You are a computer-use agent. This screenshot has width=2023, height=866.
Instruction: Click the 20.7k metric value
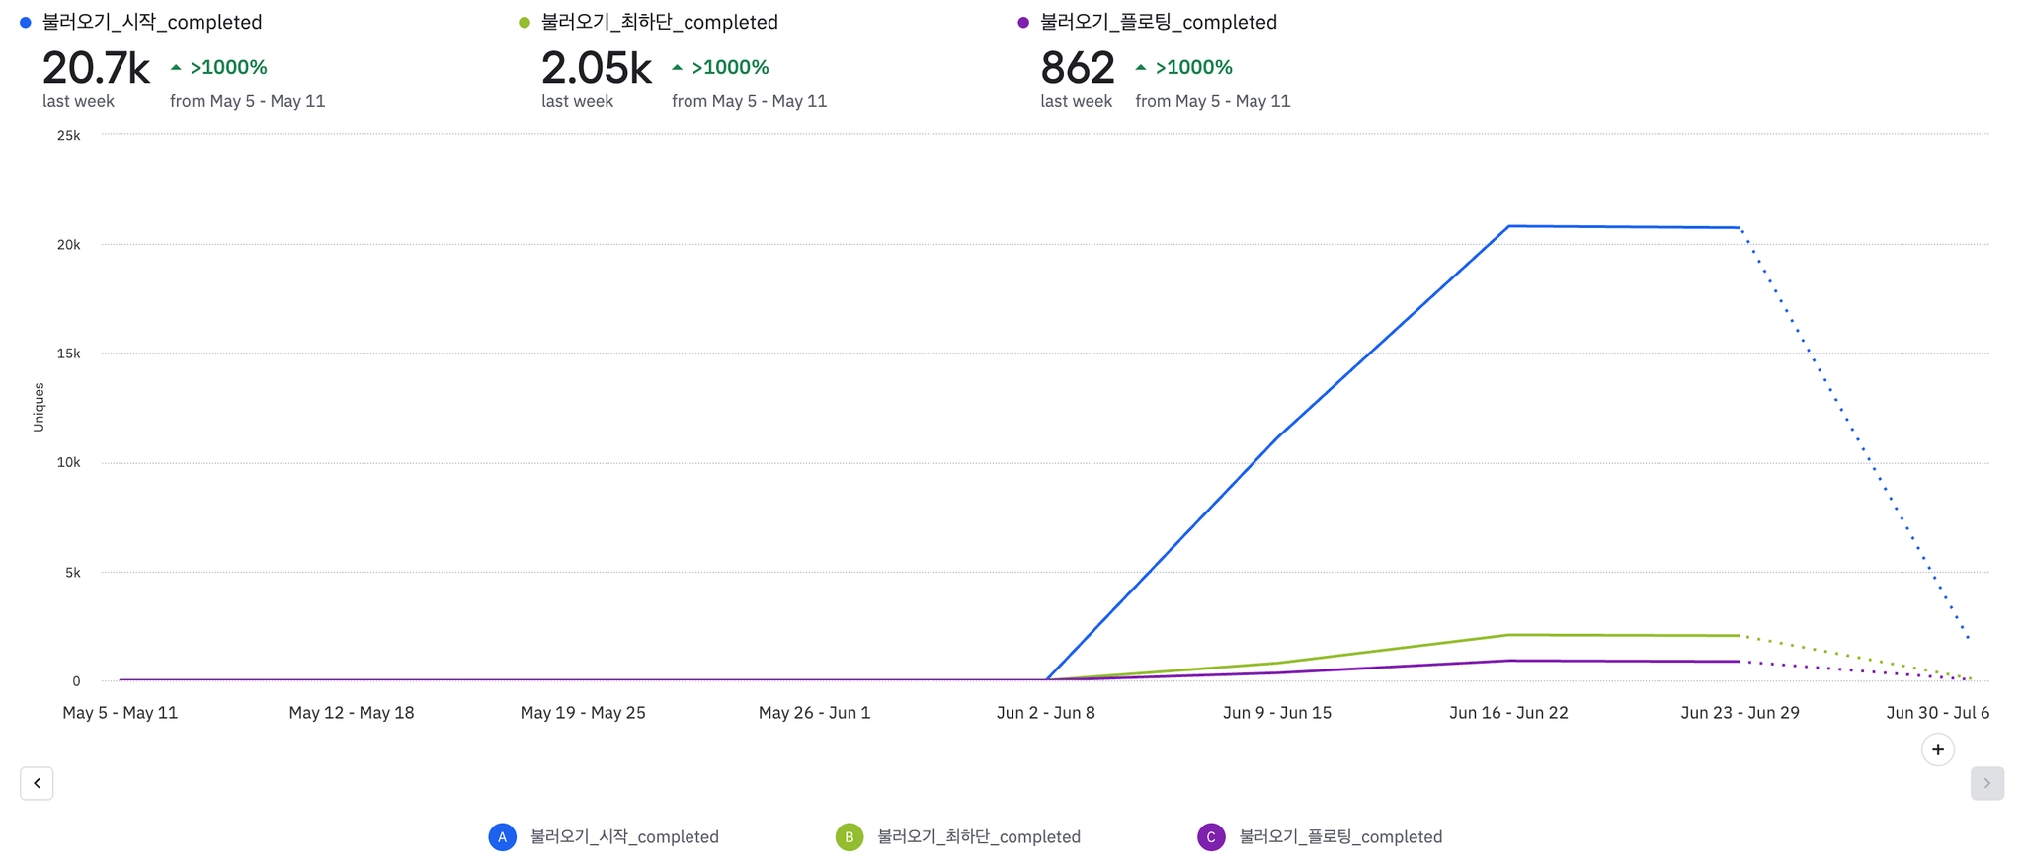point(96,68)
